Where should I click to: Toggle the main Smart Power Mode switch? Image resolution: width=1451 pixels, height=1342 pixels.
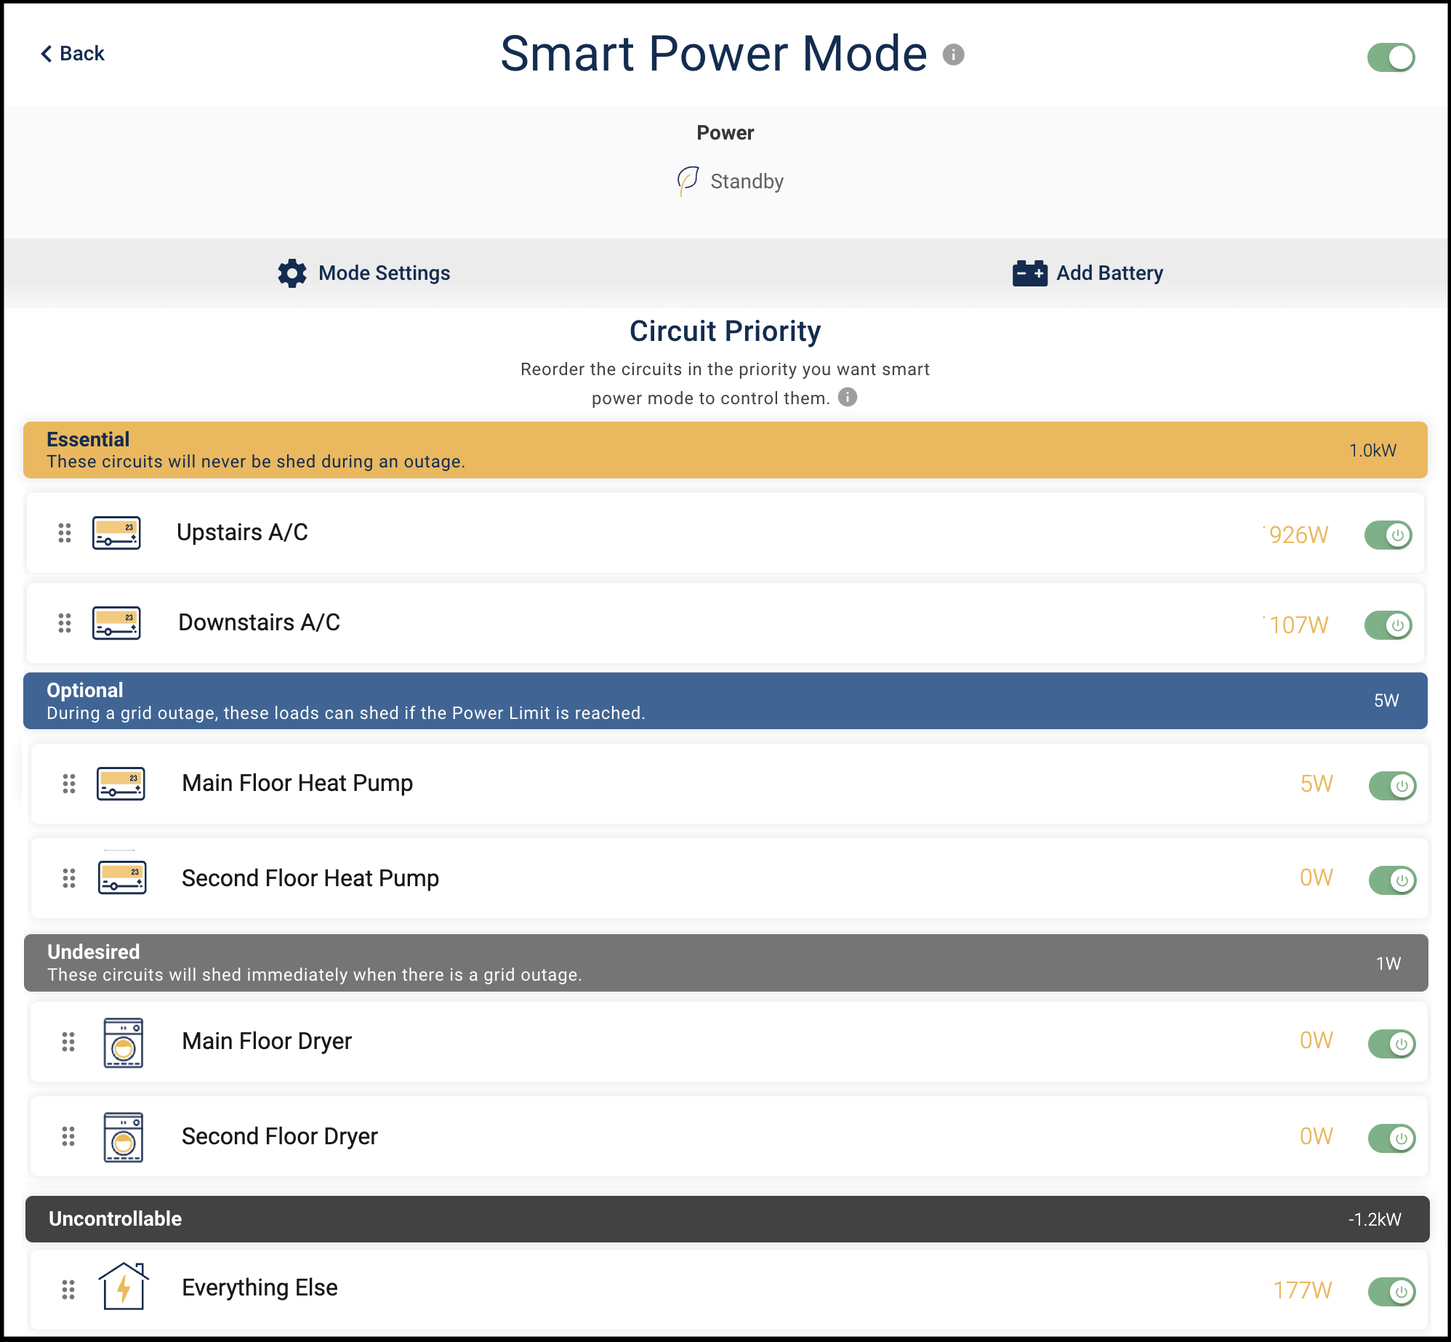tap(1390, 57)
